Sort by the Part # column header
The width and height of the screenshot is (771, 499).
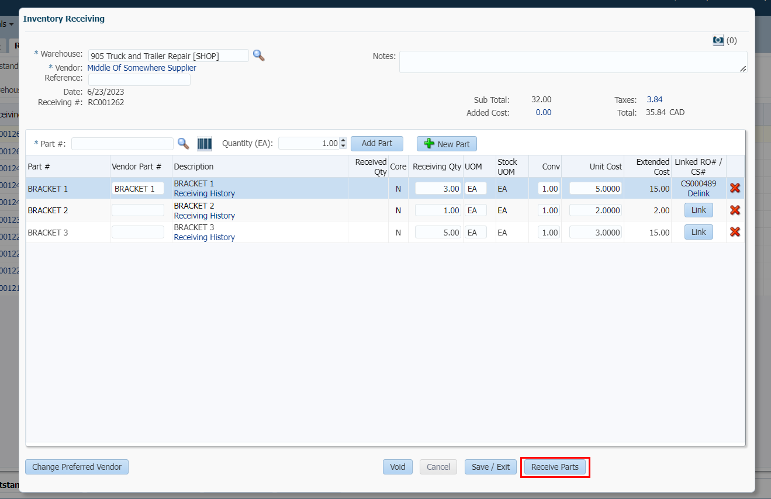click(68, 167)
